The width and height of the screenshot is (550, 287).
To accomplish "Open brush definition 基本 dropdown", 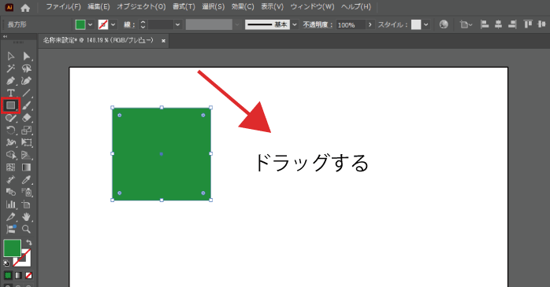I will (294, 24).
